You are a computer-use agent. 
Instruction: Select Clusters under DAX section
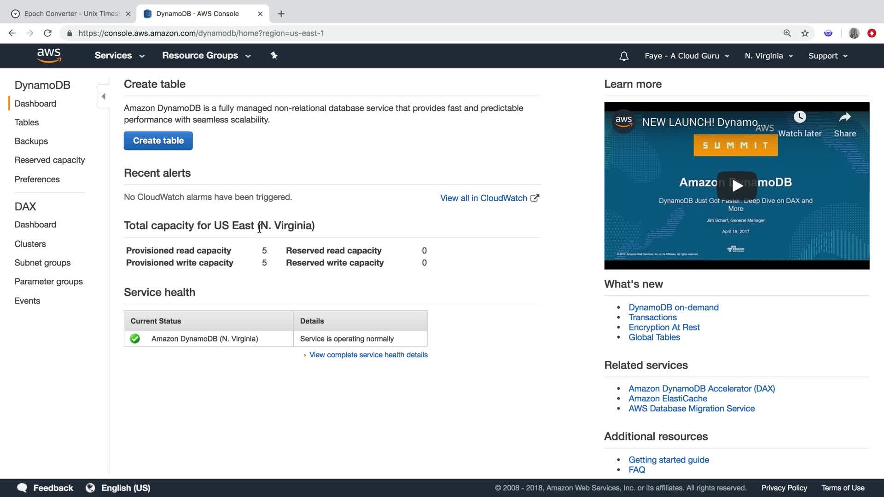click(30, 244)
